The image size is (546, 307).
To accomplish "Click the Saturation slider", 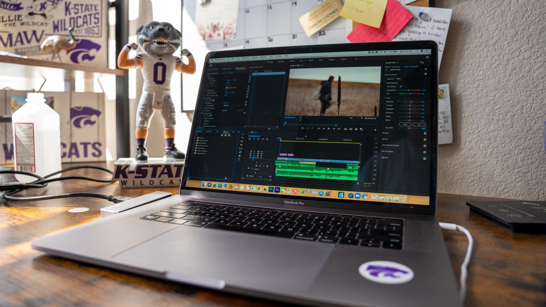I will [409, 128].
